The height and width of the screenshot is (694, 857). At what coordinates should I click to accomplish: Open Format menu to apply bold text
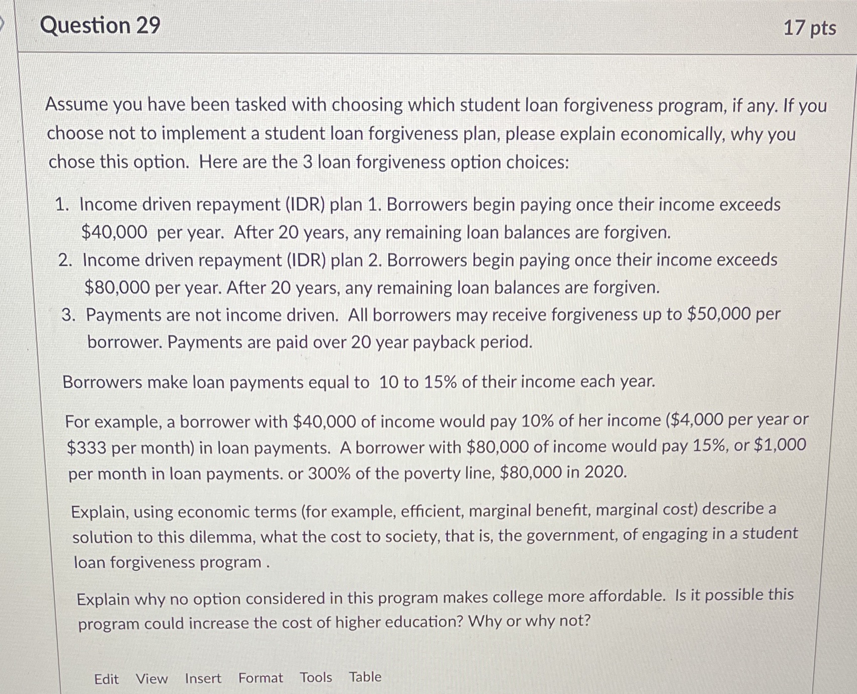(x=260, y=677)
